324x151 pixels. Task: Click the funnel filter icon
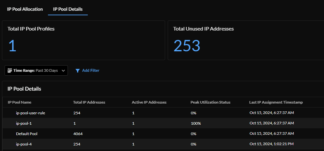tap(77, 70)
